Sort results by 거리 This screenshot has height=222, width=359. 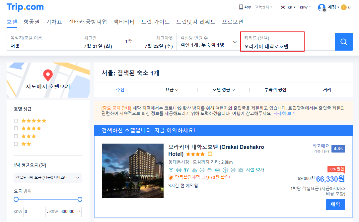point(327,90)
